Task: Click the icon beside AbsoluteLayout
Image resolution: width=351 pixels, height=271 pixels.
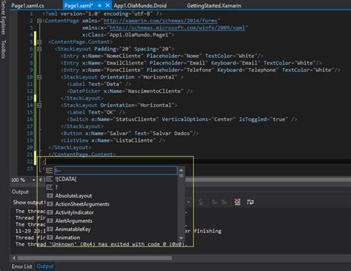Action: pyautogui.click(x=50, y=196)
